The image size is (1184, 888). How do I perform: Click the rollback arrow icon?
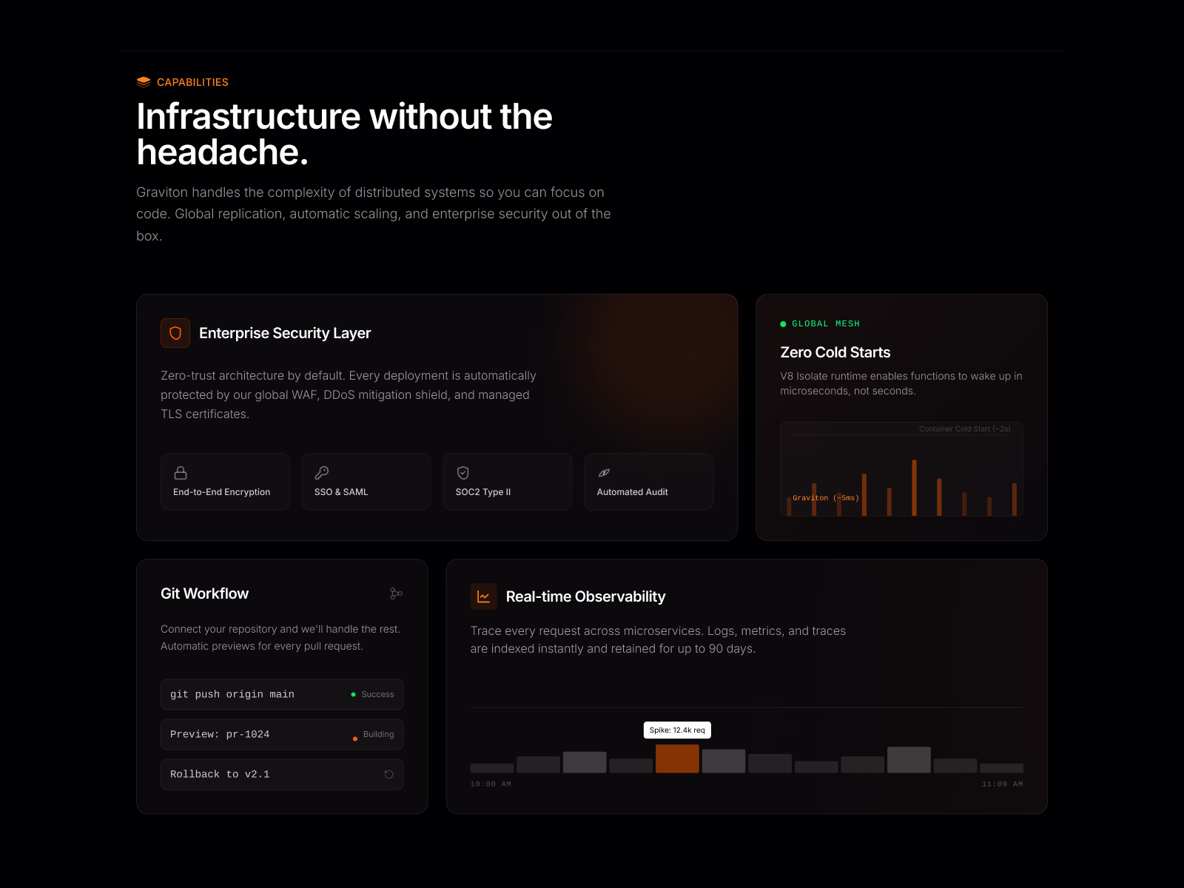click(388, 775)
